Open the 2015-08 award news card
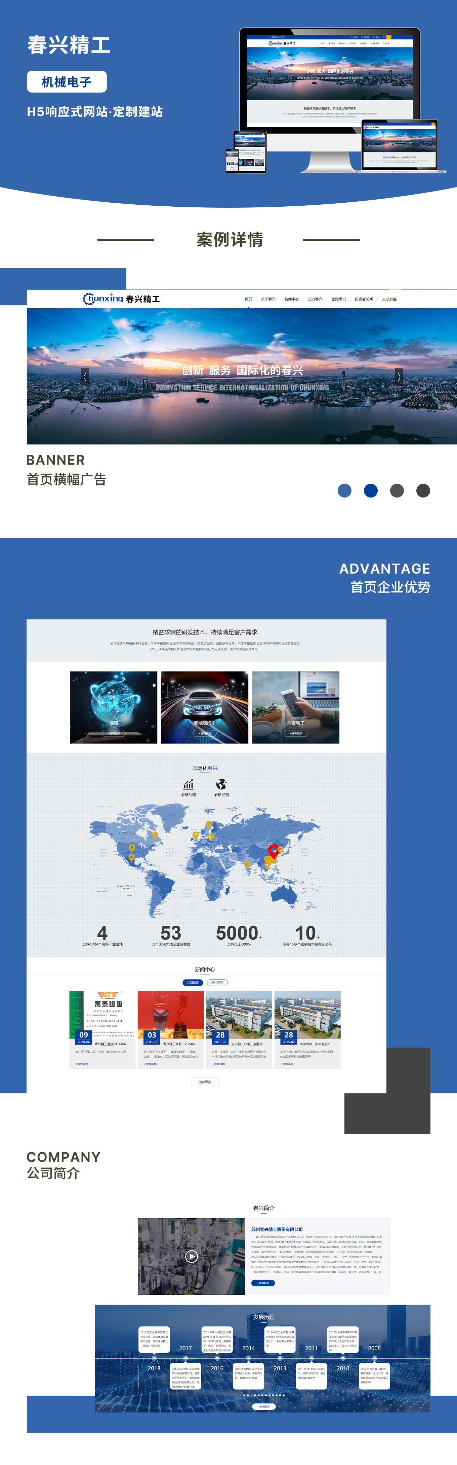The image size is (457, 1465). tap(170, 1029)
